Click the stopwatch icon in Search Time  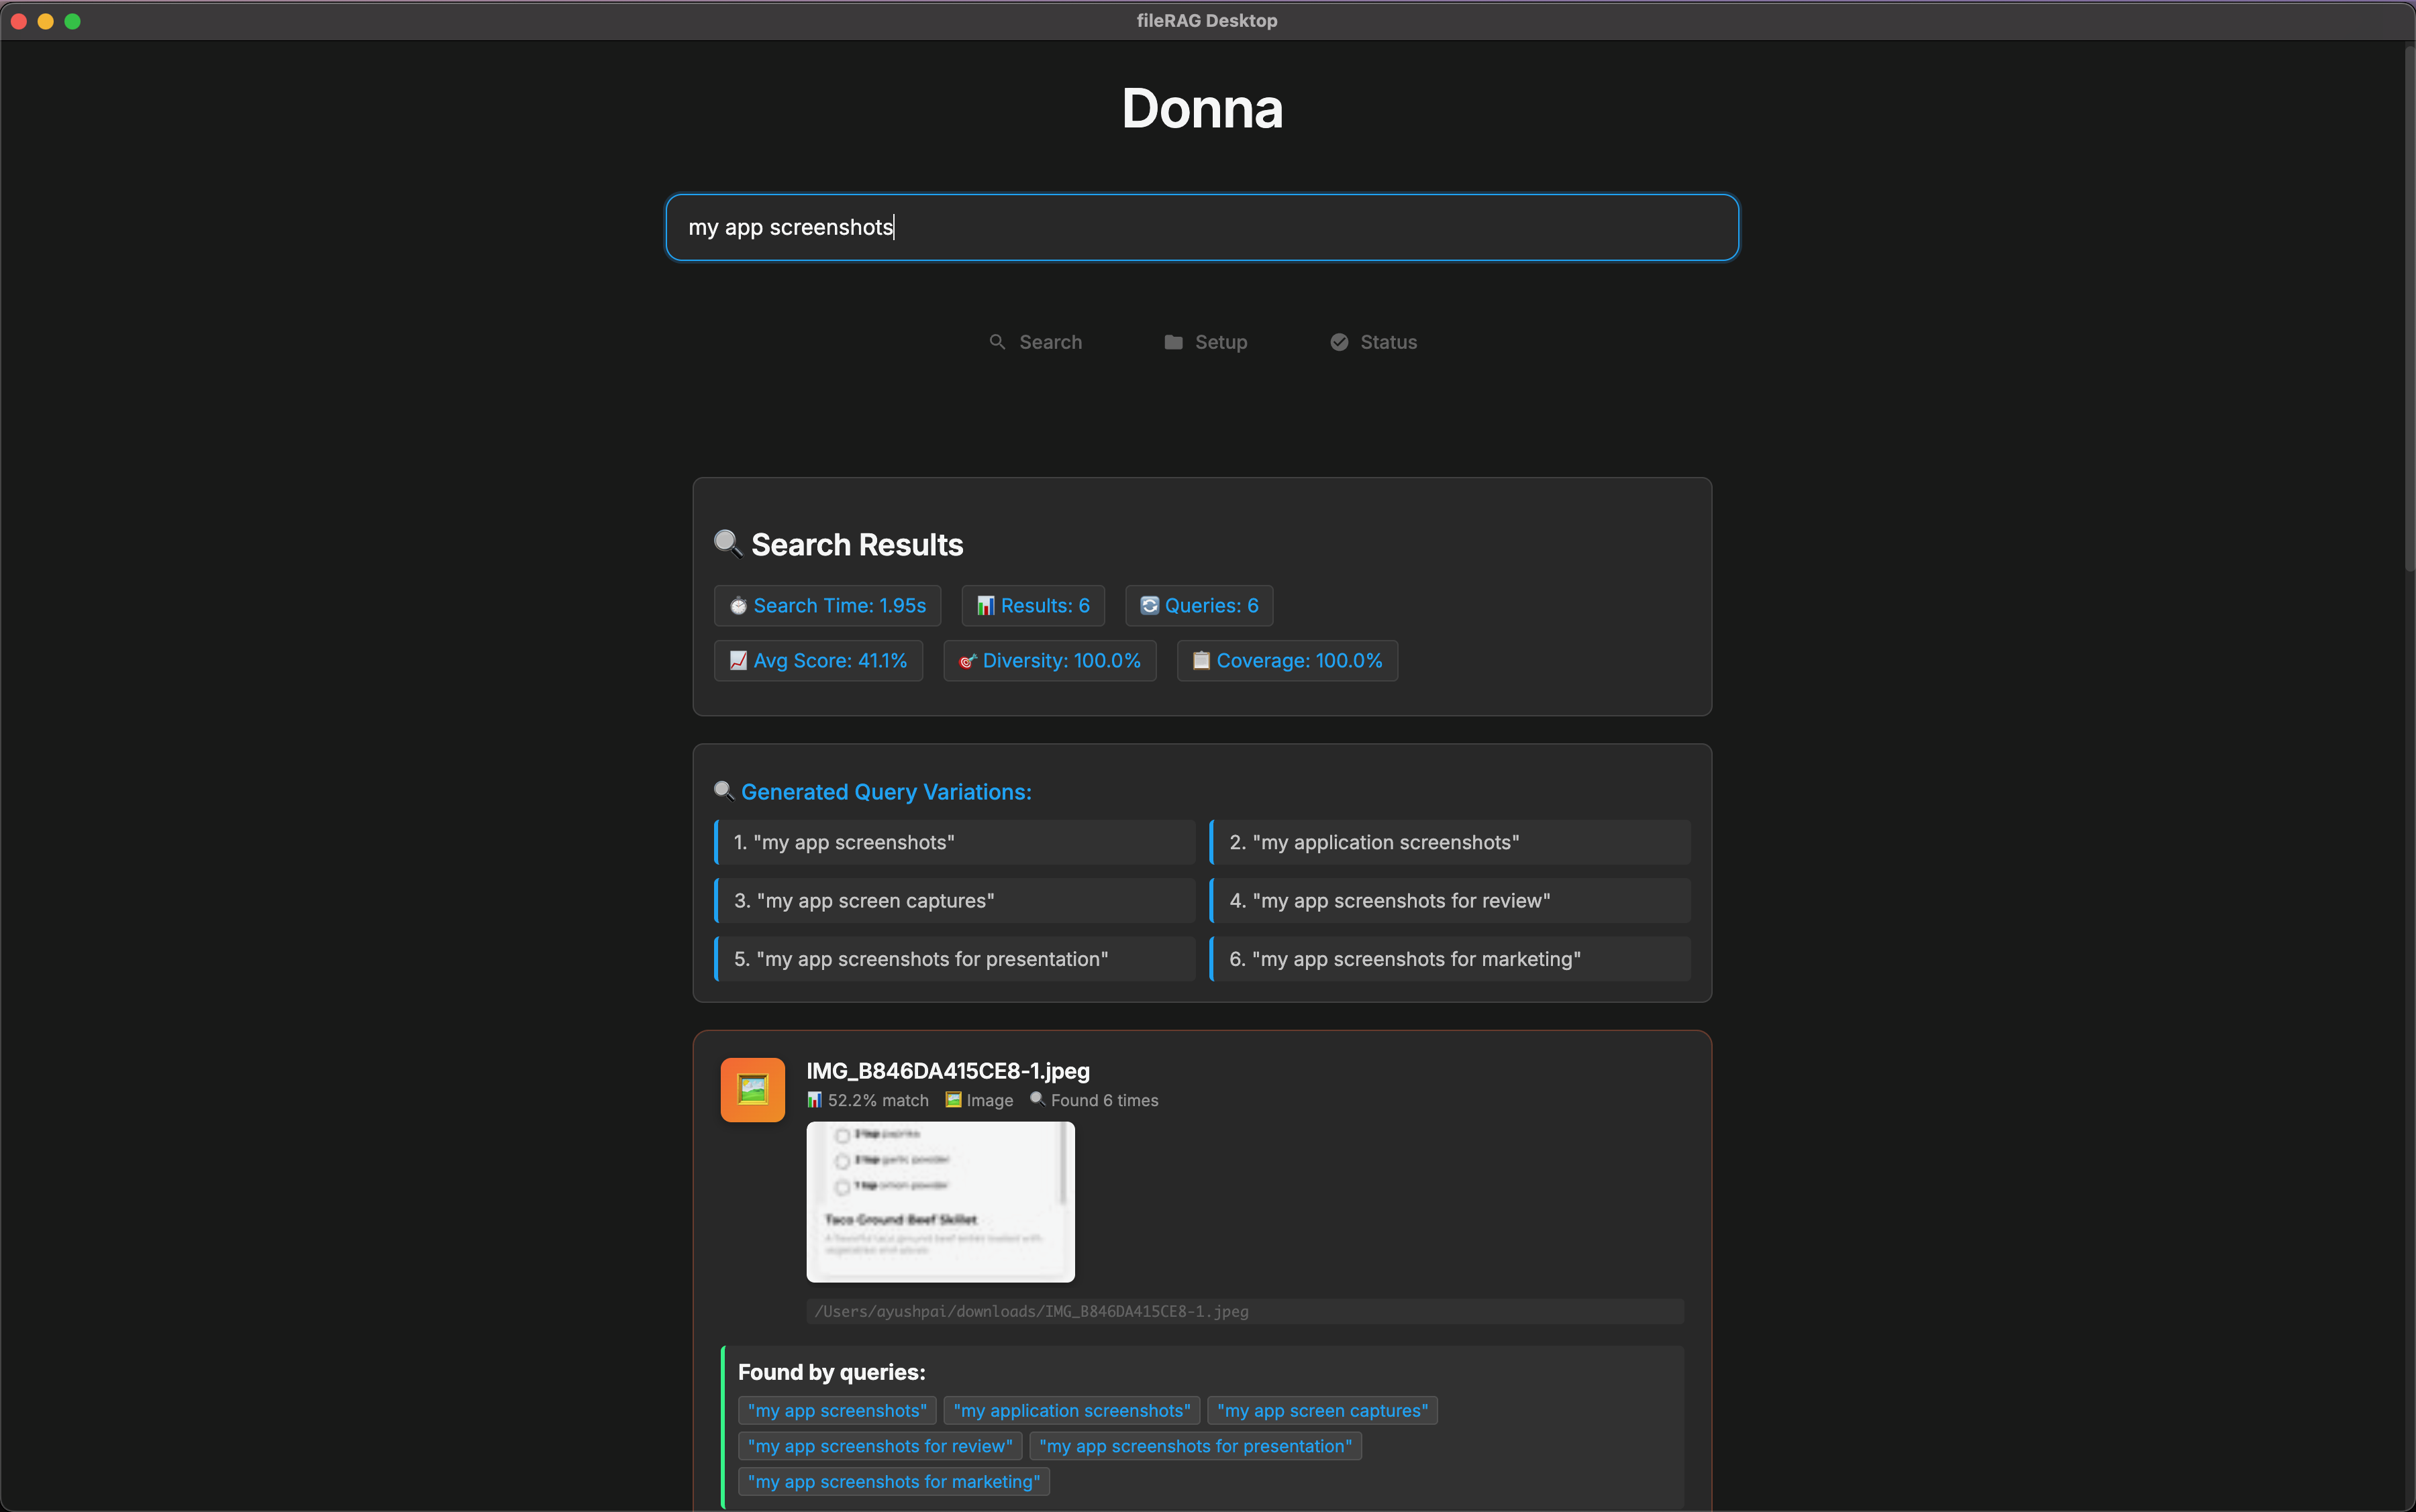(738, 606)
